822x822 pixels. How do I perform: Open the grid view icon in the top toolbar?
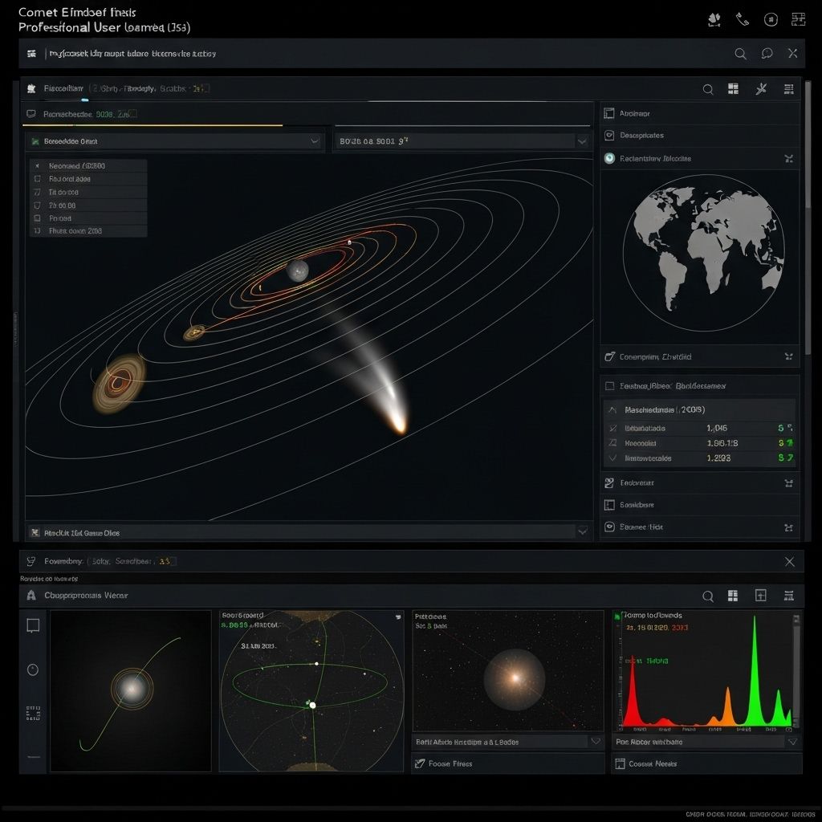[x=733, y=89]
